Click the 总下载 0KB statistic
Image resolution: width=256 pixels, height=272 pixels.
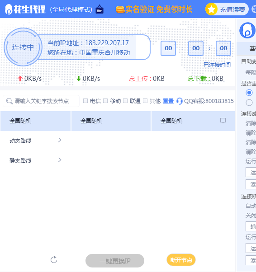(x=205, y=79)
